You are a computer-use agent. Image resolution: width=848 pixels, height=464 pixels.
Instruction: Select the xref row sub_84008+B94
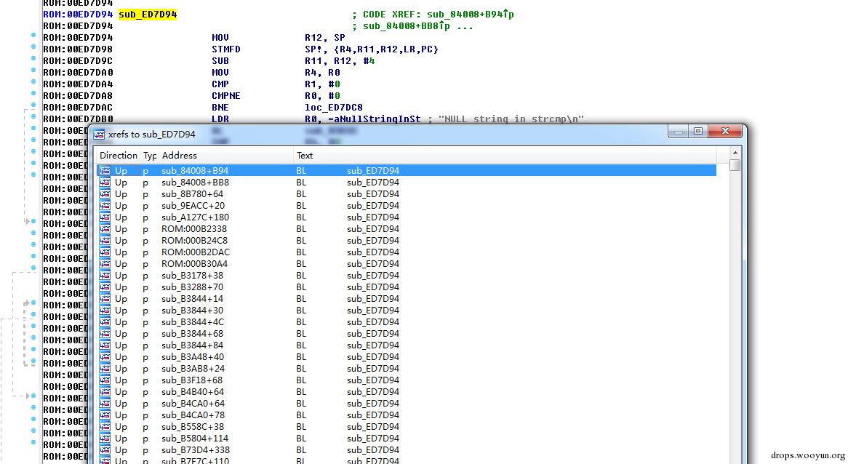coord(407,170)
